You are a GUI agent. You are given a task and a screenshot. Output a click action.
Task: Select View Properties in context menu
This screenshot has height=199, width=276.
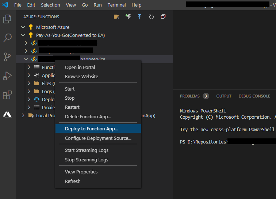click(x=98, y=172)
